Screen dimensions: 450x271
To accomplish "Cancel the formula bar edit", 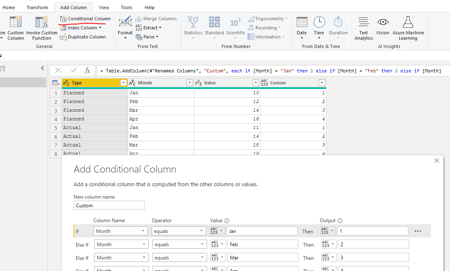I will pos(58,70).
